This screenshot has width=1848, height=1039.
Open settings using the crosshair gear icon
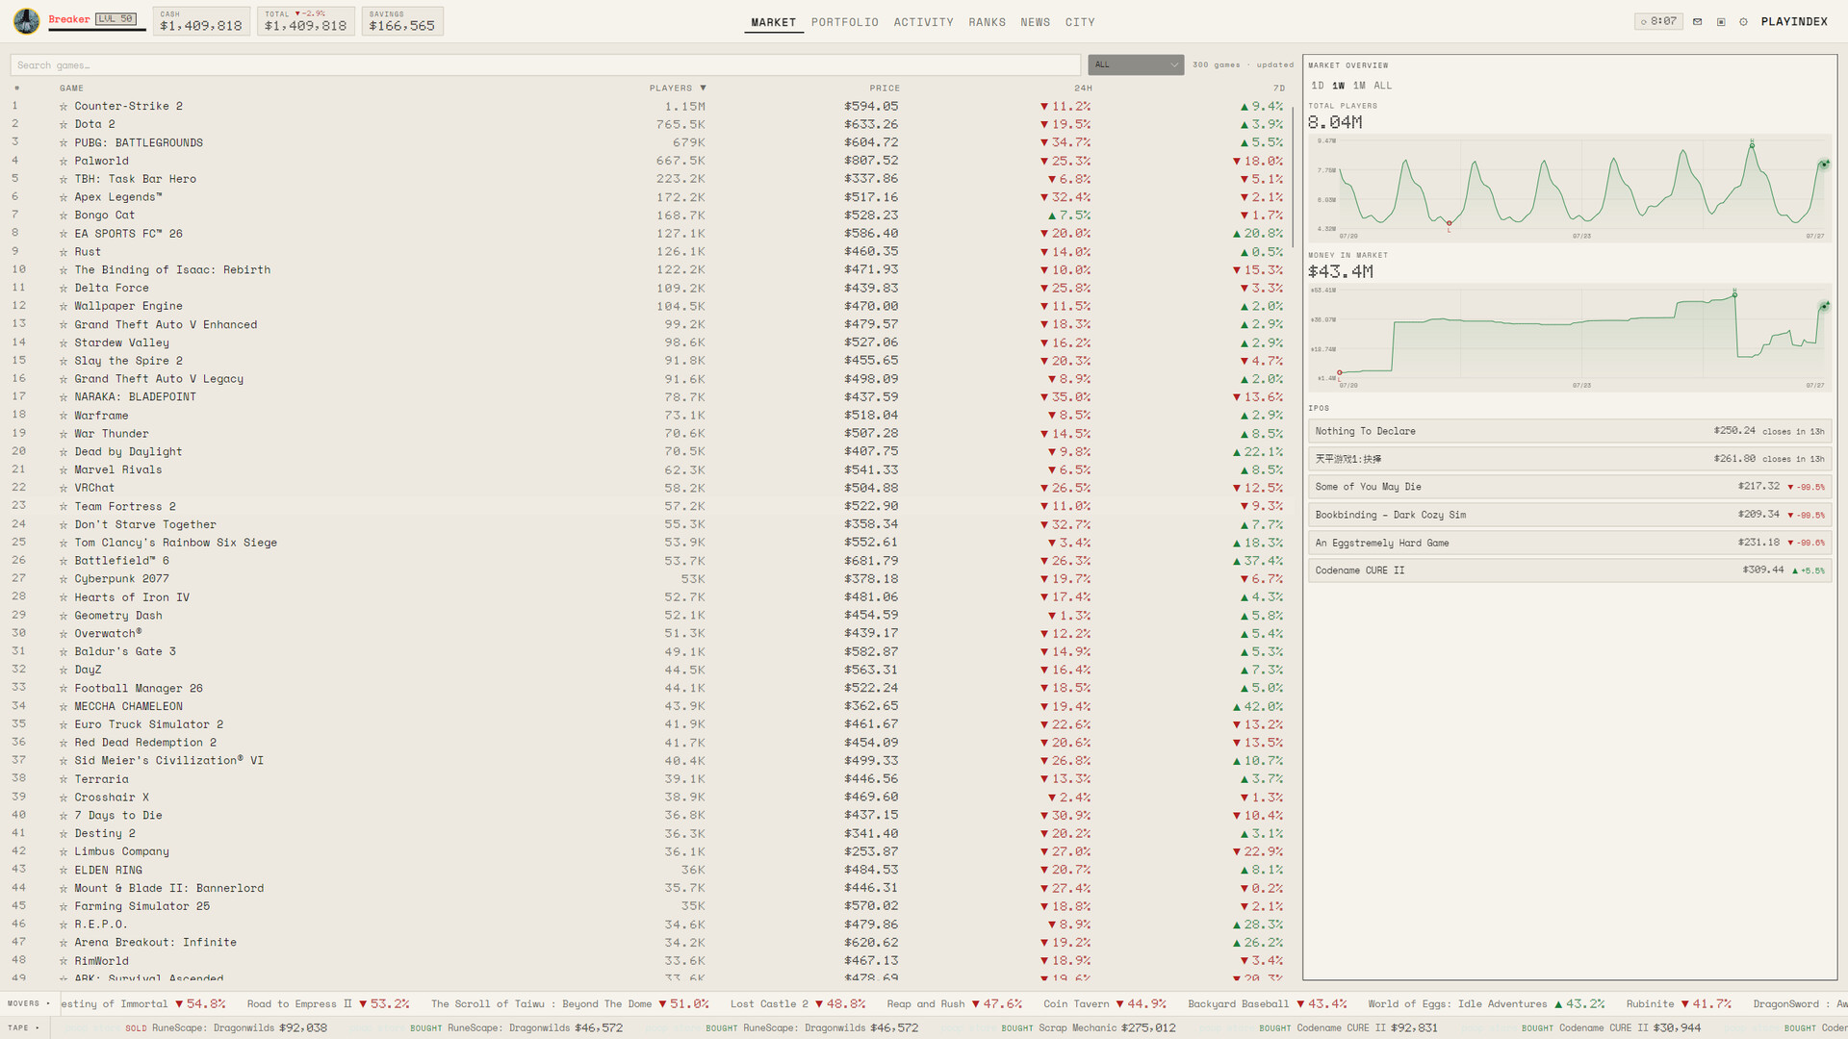pos(1743,21)
